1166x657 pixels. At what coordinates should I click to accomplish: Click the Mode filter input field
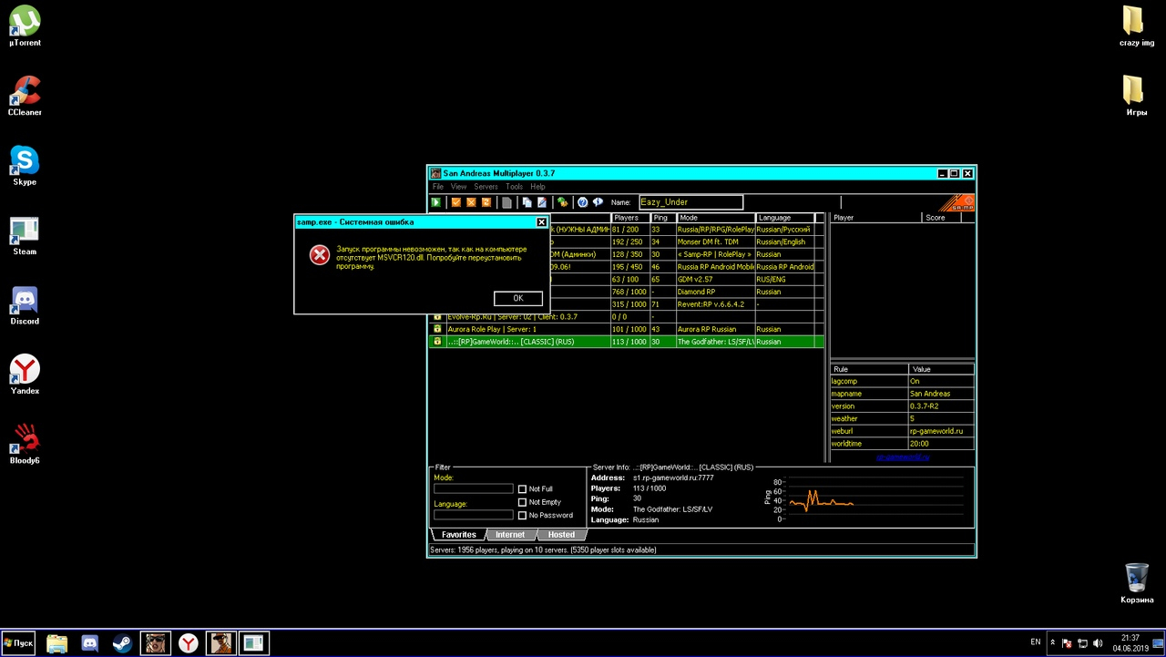point(474,489)
